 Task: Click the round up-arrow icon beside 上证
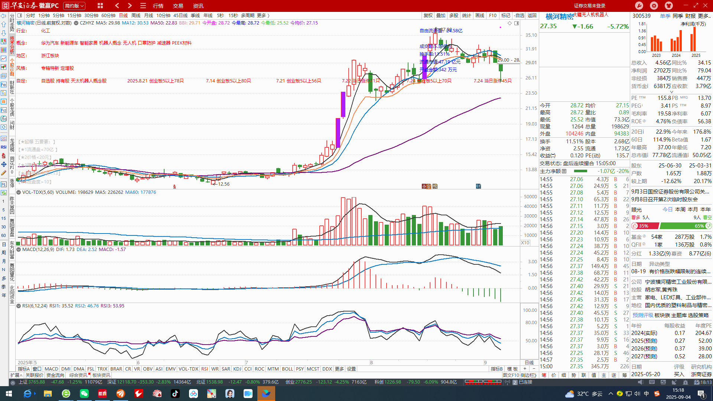tap(13, 382)
